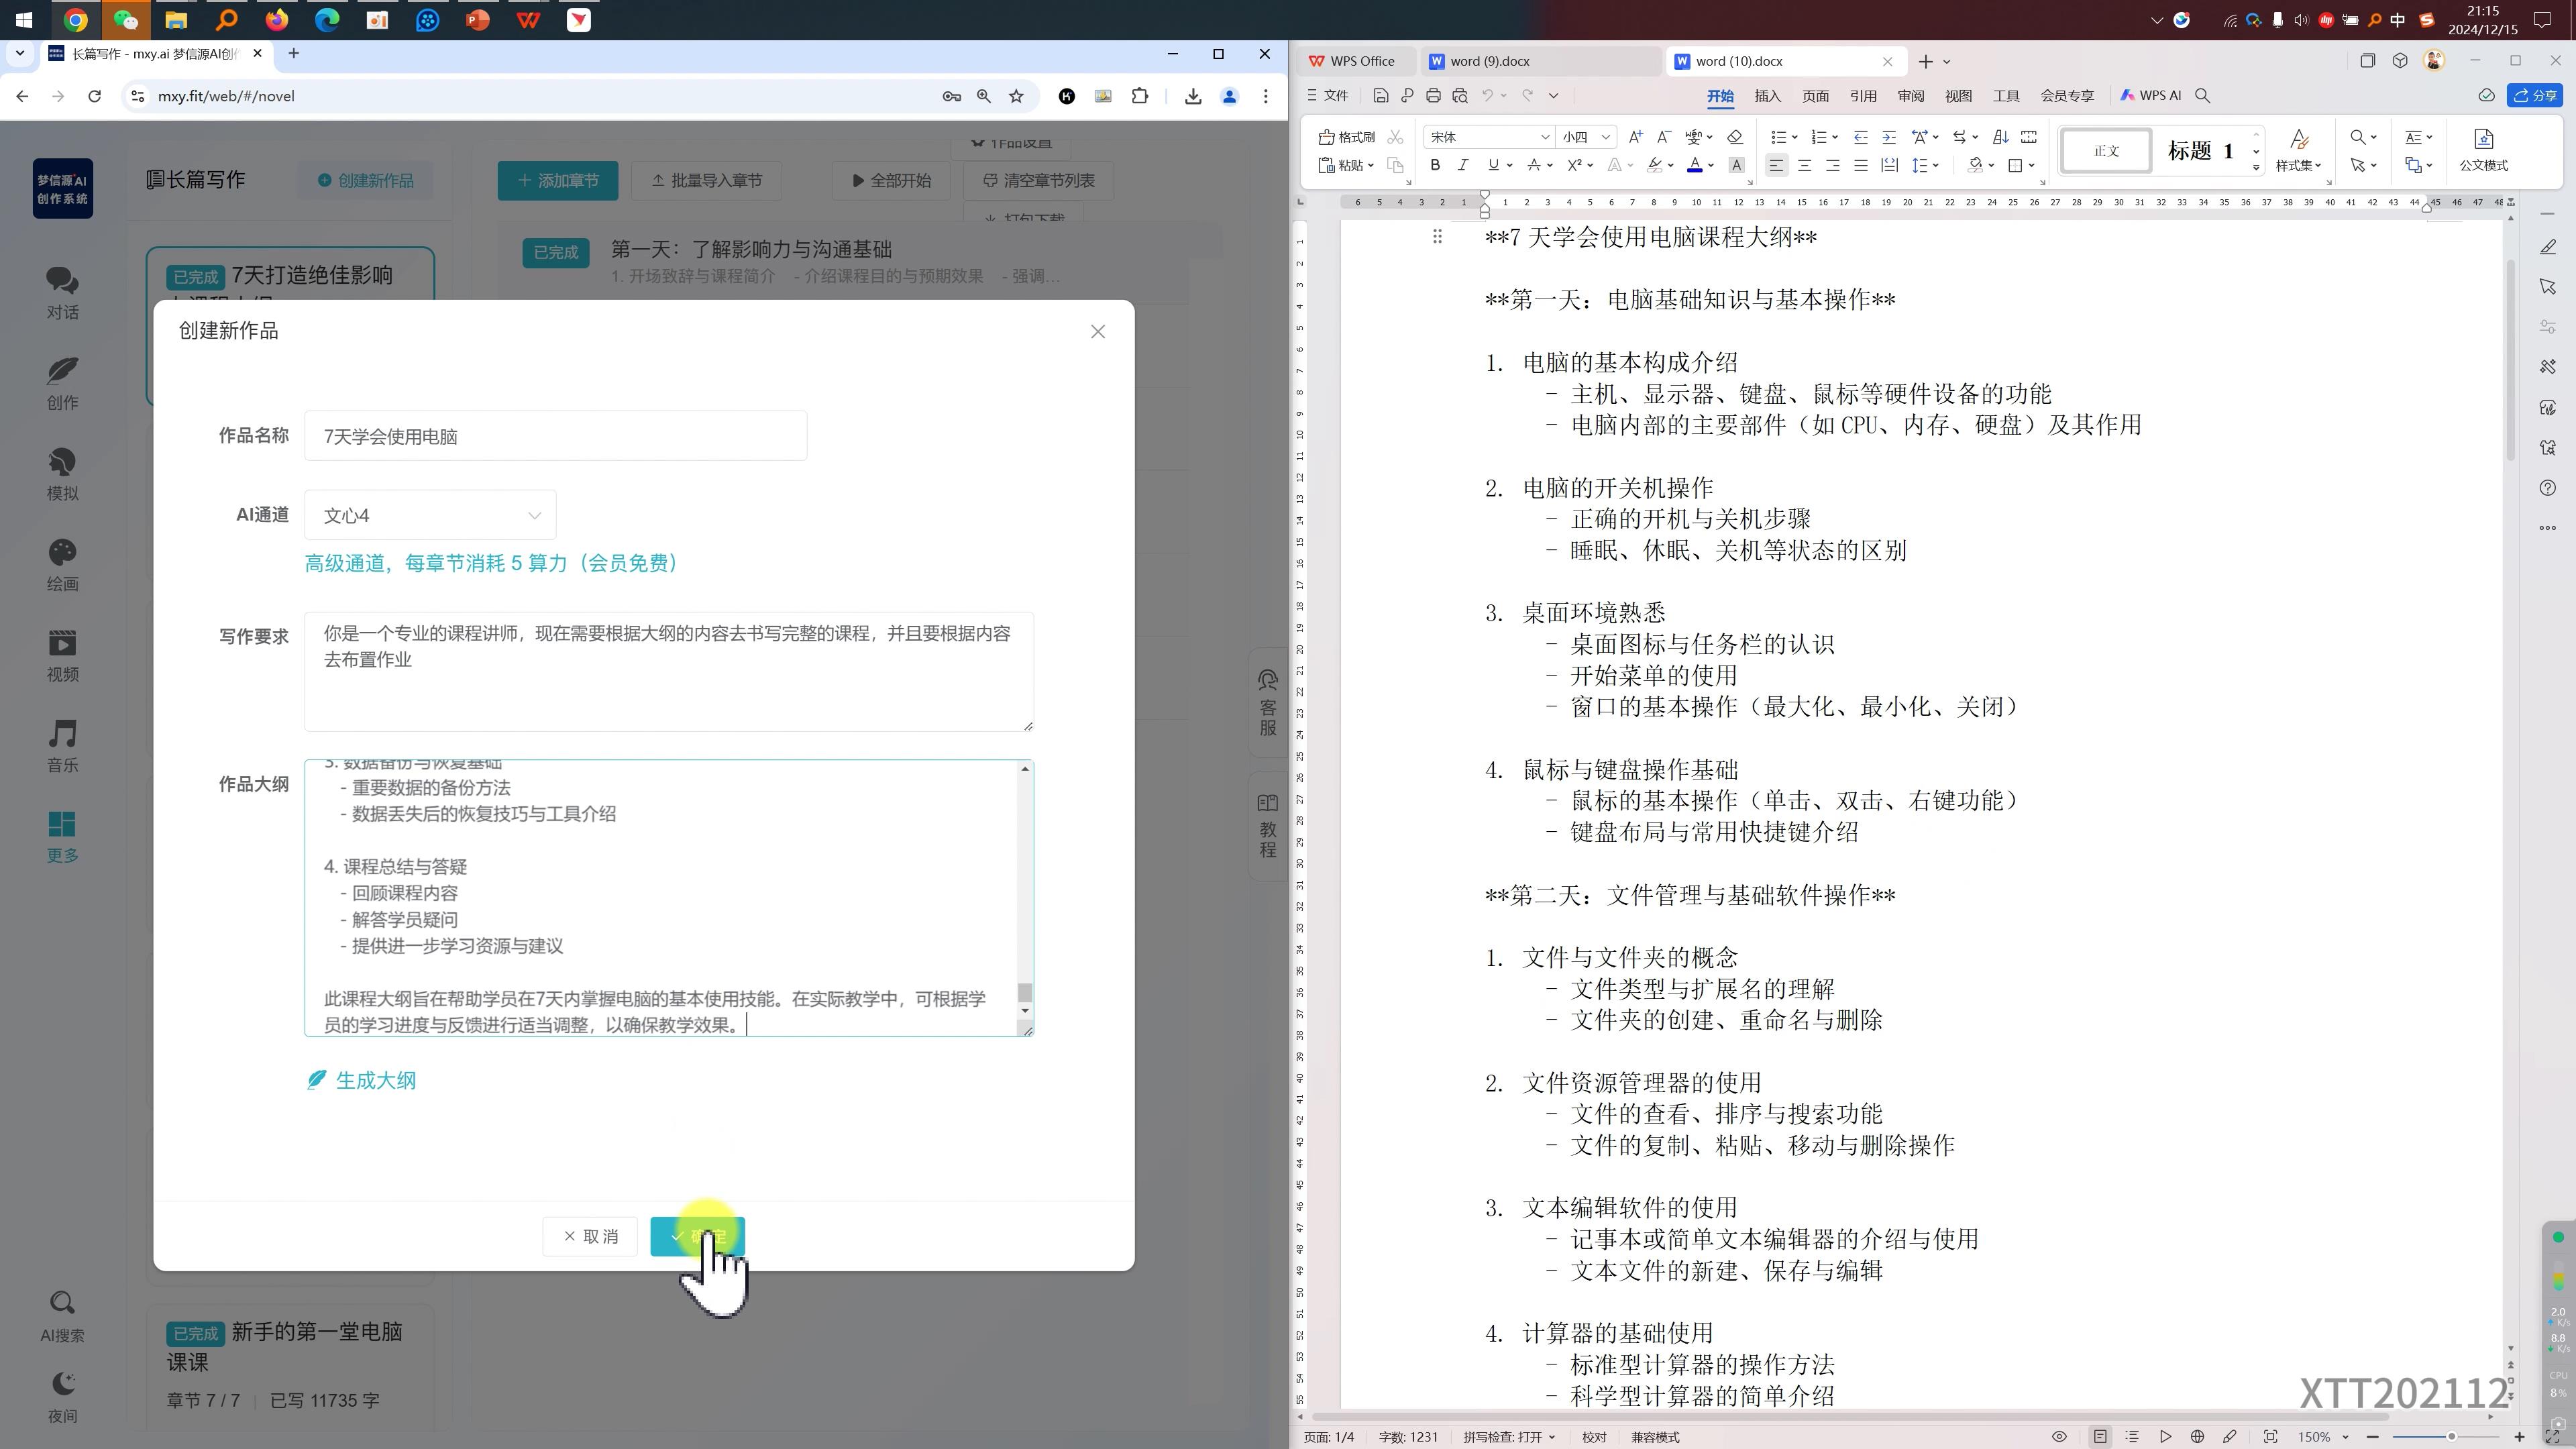Click the 取消 cancel button

coord(590,1236)
